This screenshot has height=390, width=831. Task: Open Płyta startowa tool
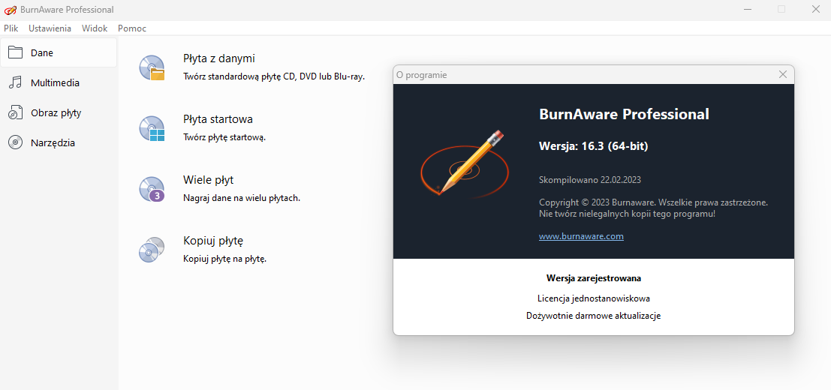point(218,119)
